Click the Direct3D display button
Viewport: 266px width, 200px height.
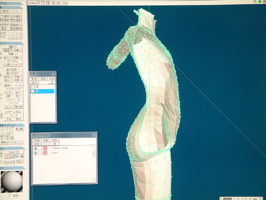[14, 152]
